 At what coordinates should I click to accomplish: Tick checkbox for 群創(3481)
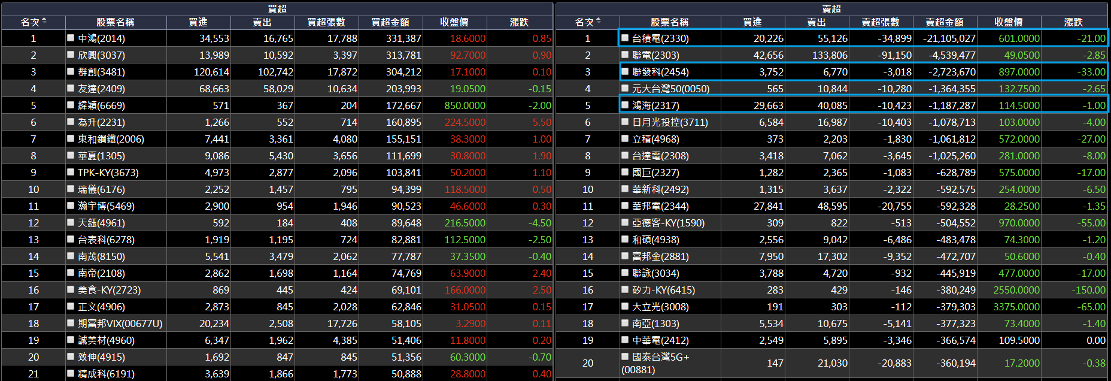[x=71, y=71]
